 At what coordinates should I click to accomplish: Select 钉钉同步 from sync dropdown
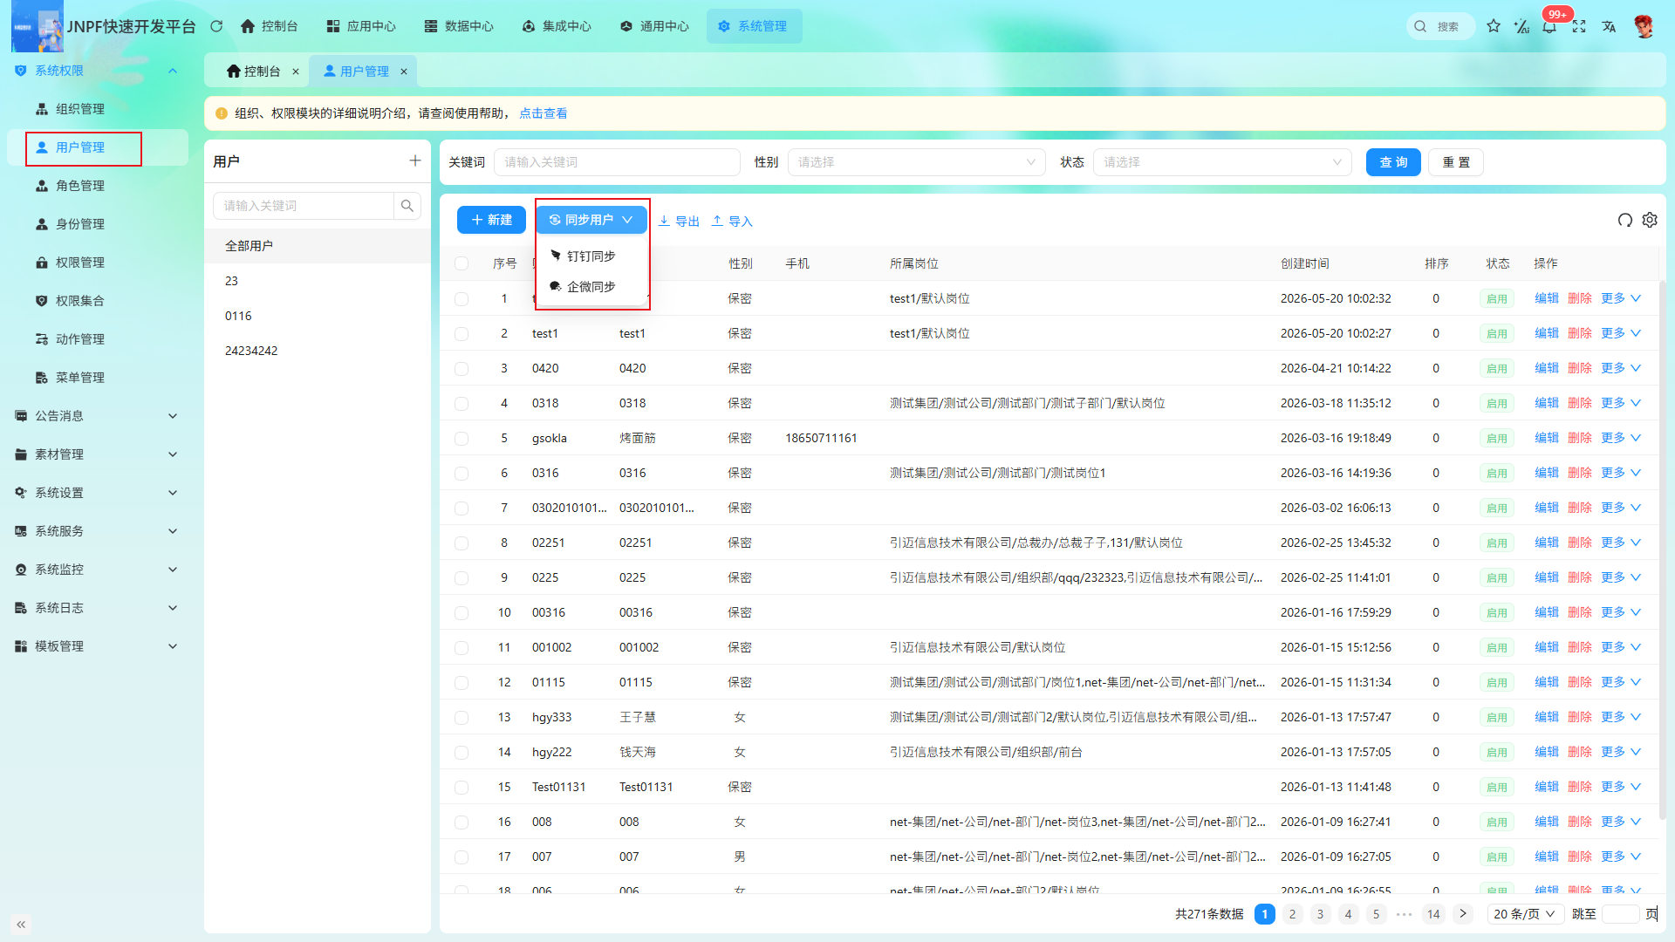tap(591, 256)
